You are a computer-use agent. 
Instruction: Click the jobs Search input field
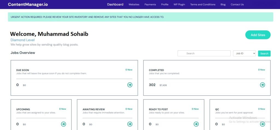204,54
